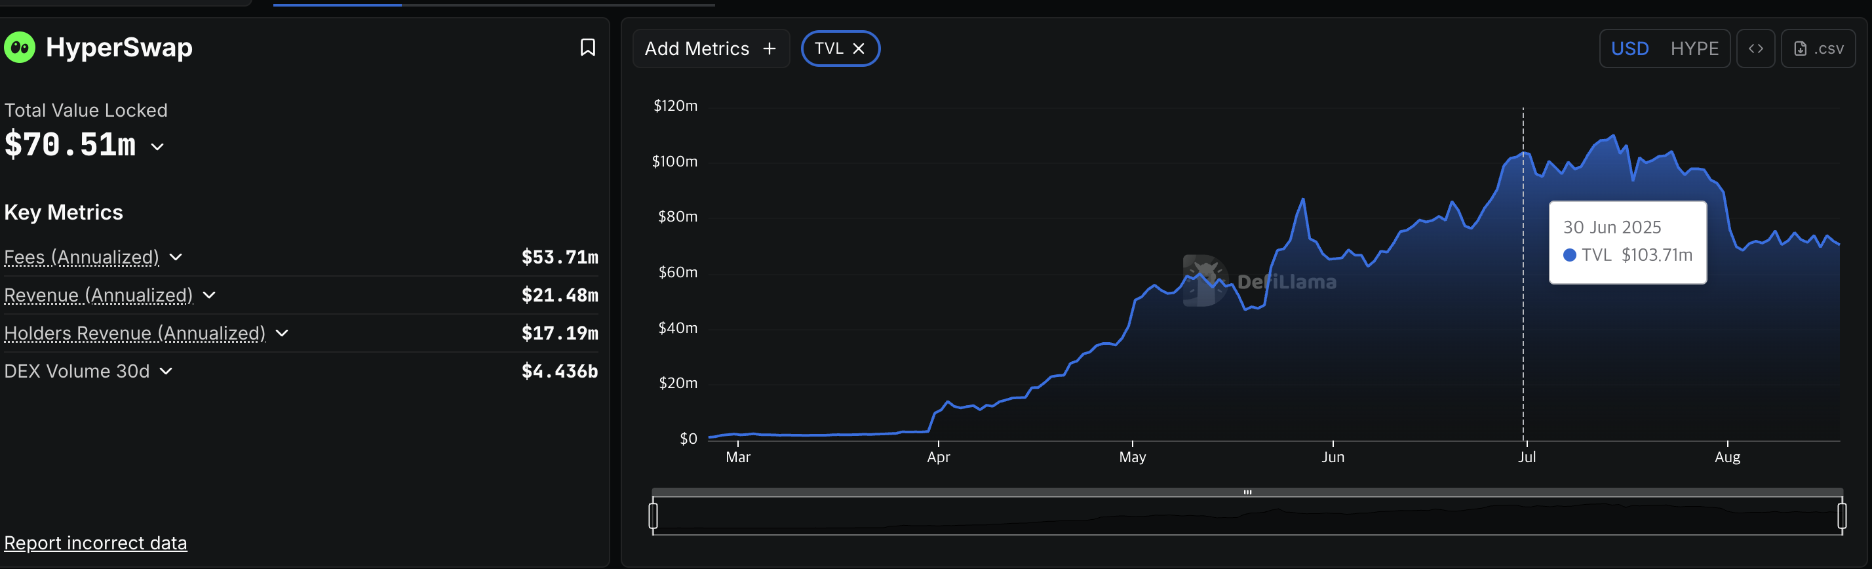Click the Total Value Locked heading
Screen dimensions: 1872x569
[86, 111]
